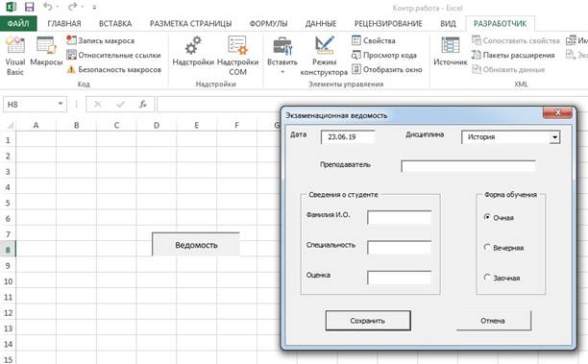Select row 12 header
The image size is (588, 364).
point(8,312)
